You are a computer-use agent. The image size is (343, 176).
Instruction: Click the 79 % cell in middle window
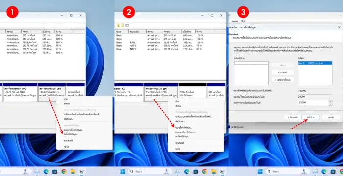(199, 46)
